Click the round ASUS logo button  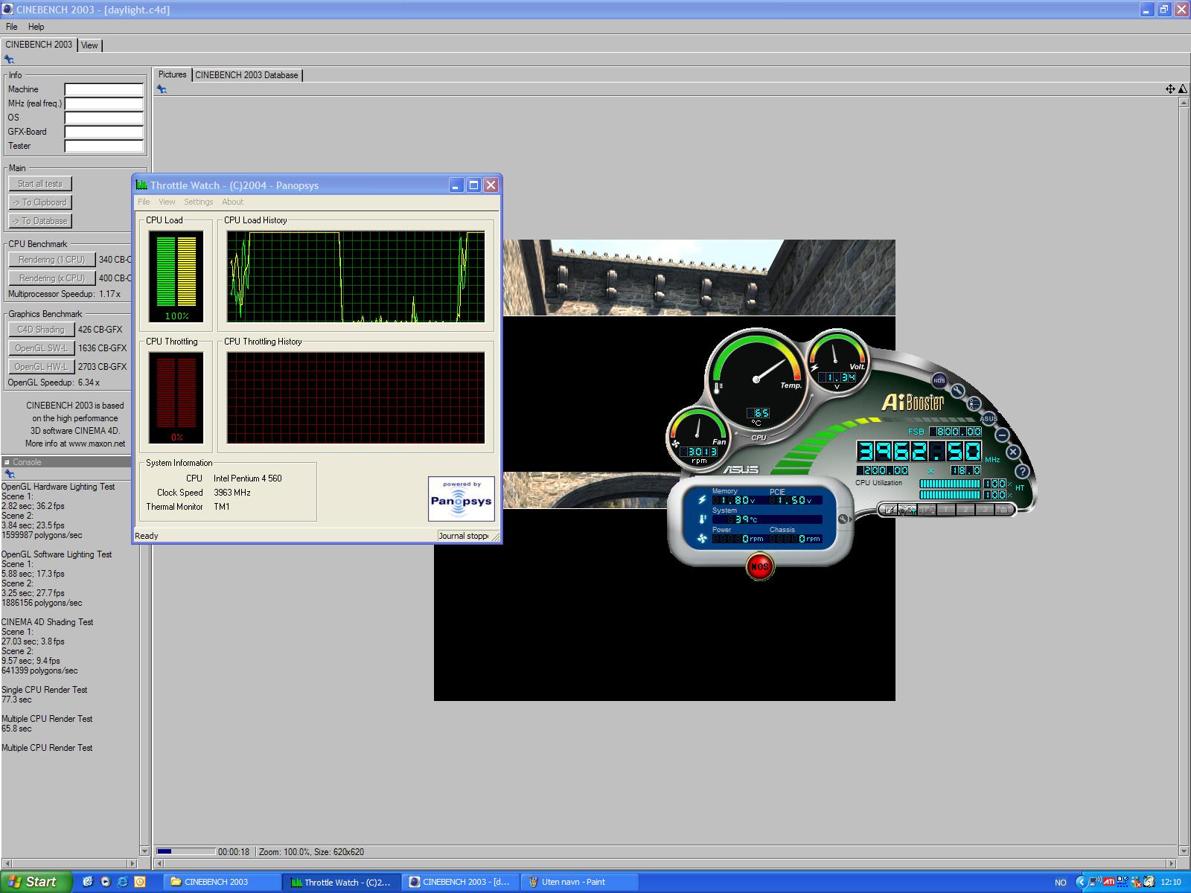click(989, 418)
